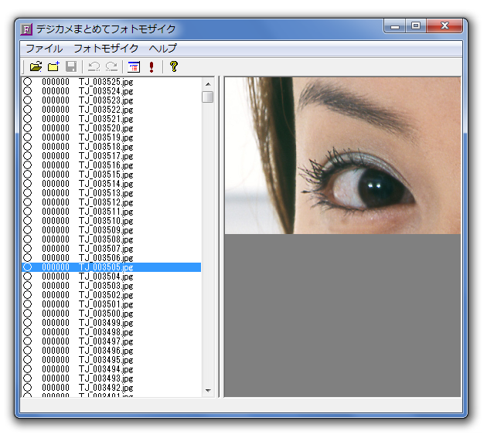Click the eye photo preview image
Screen dimensions: 487x448
coord(342,155)
